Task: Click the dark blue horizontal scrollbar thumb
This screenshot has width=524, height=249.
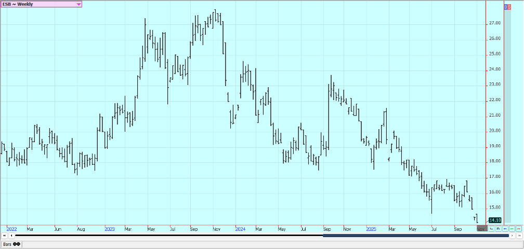Action: click(x=415, y=236)
